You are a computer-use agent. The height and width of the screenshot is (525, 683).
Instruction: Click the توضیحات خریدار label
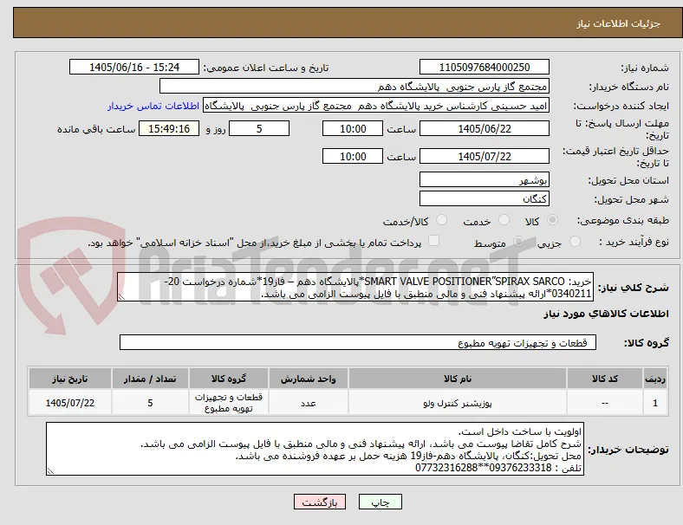point(628,450)
